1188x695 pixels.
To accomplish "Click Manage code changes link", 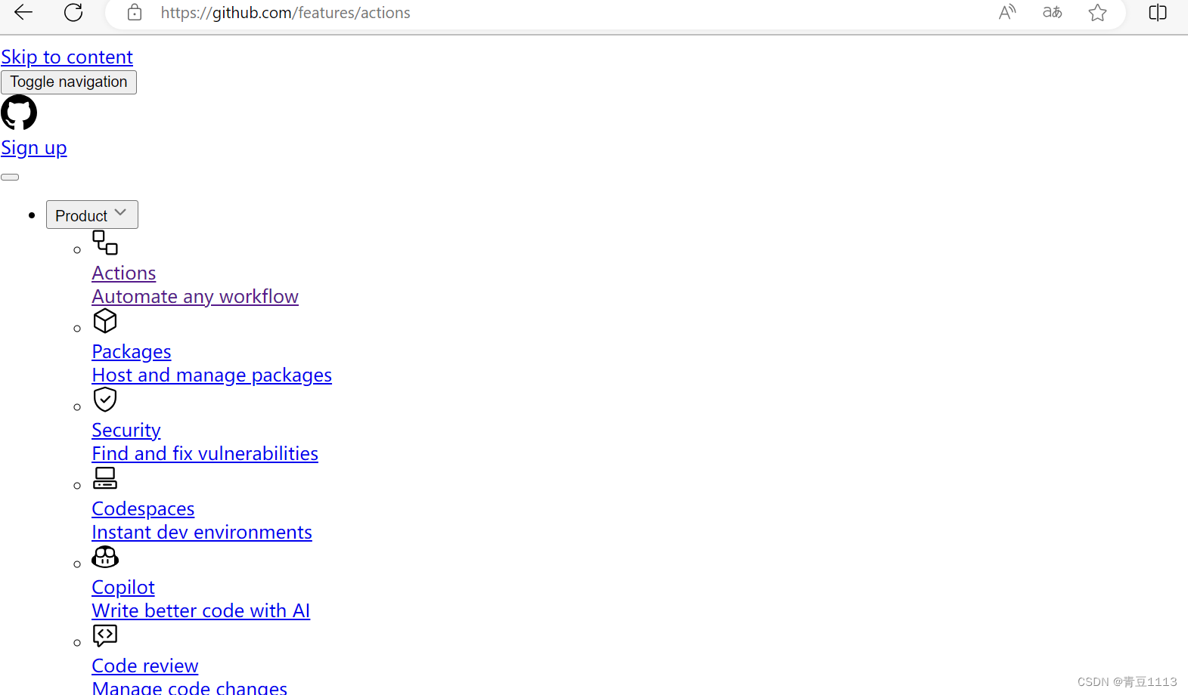I will [x=190, y=687].
